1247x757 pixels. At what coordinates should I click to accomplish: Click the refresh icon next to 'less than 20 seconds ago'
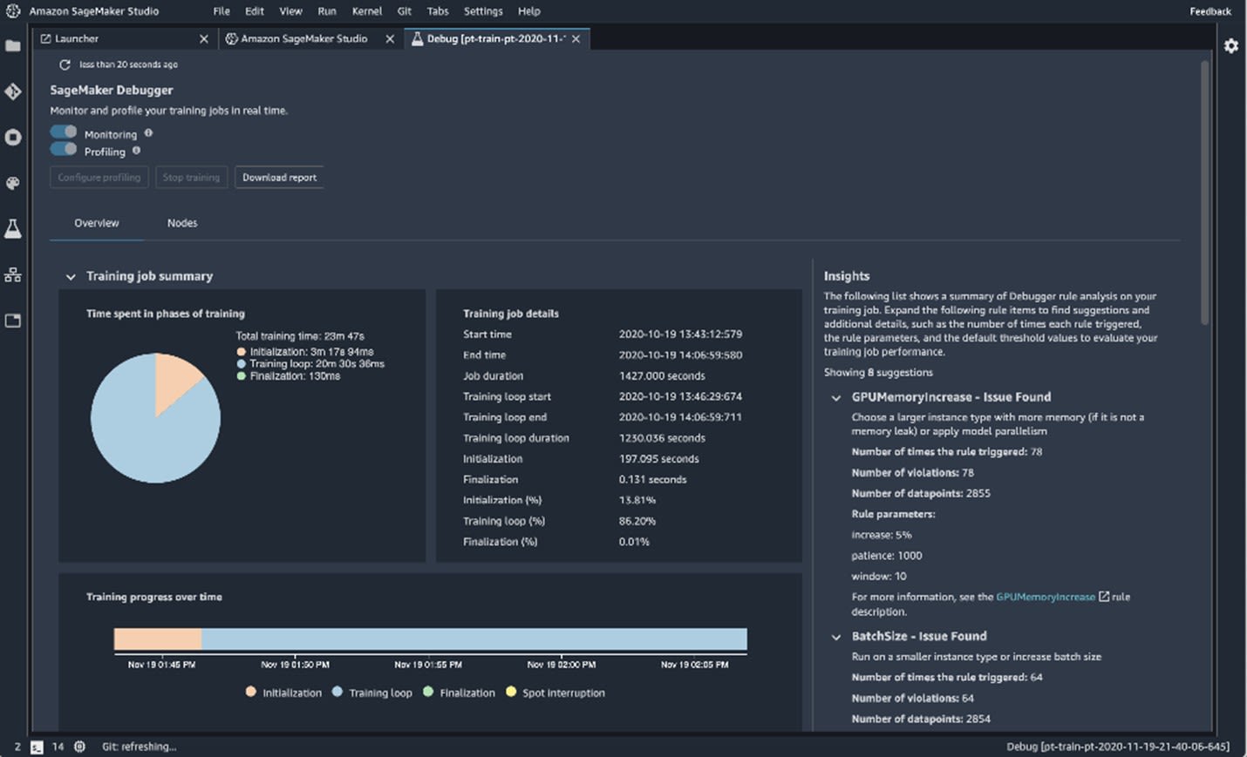click(x=65, y=64)
